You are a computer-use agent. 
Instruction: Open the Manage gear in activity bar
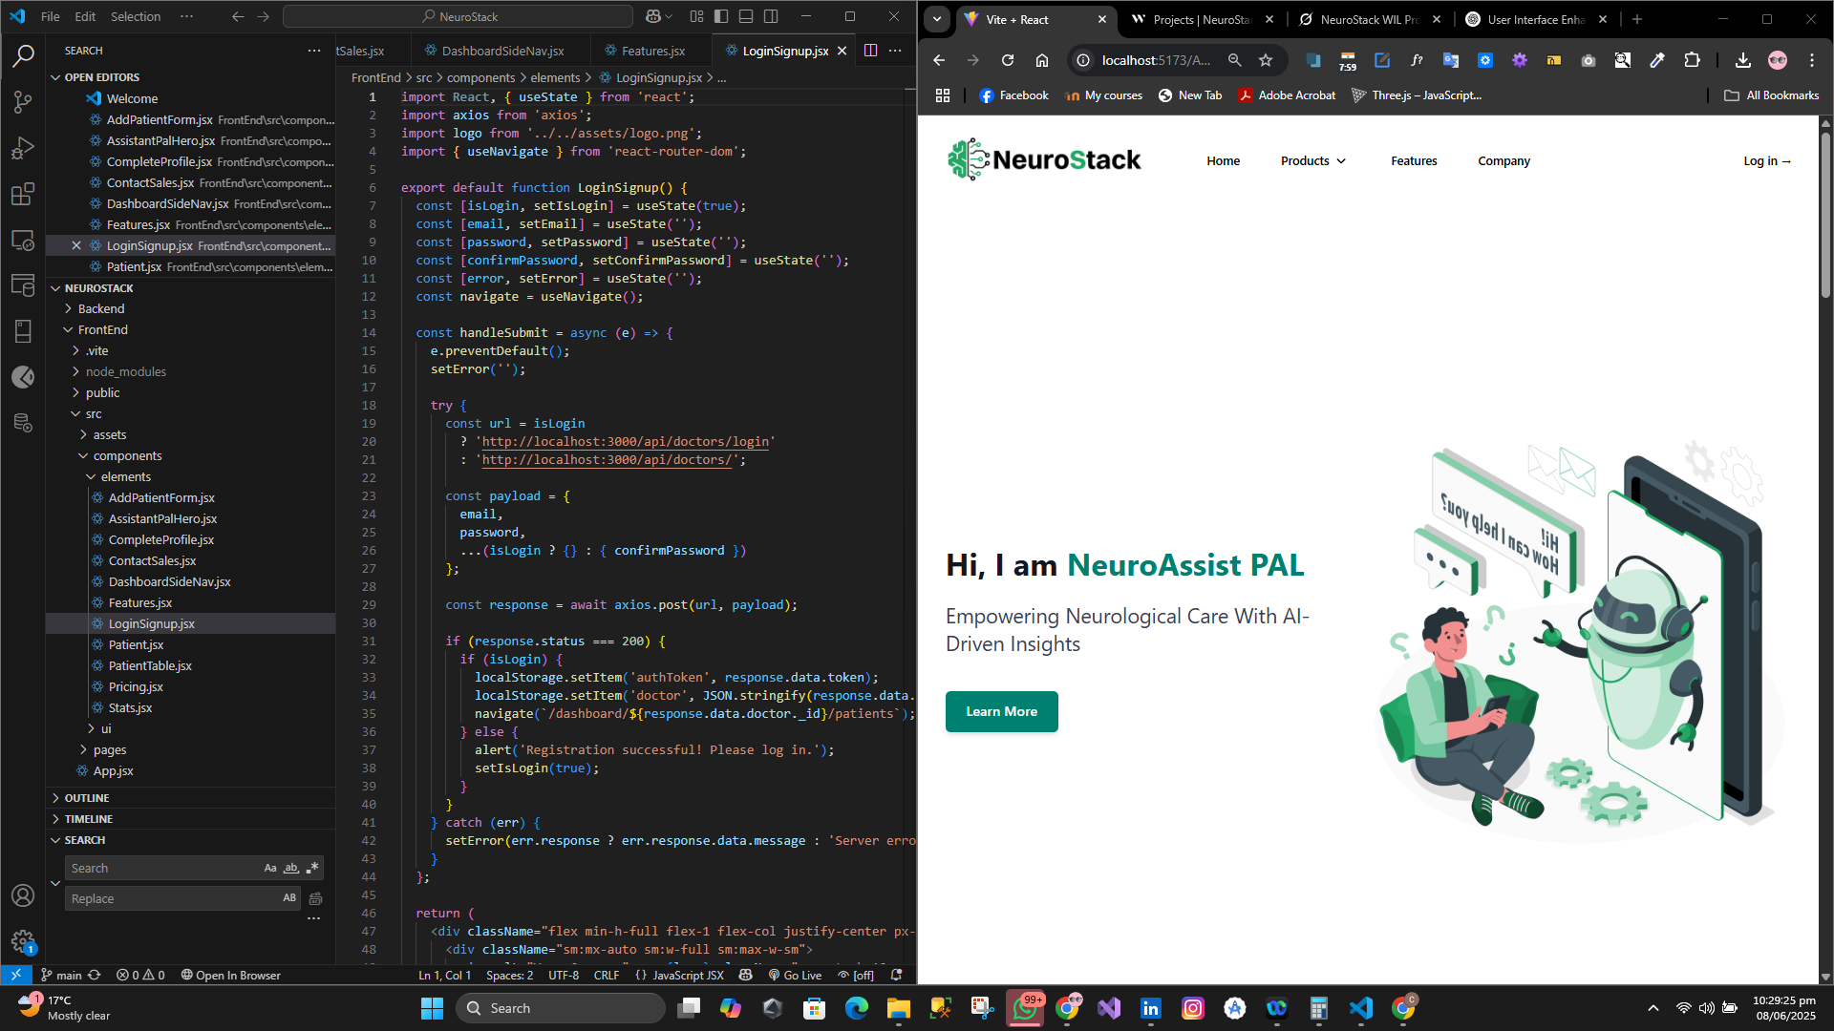[x=23, y=942]
